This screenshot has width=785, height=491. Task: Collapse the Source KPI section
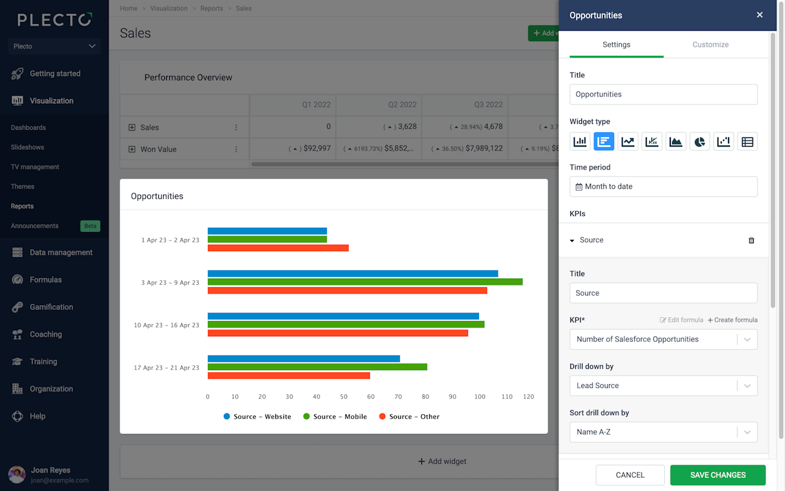tap(572, 241)
